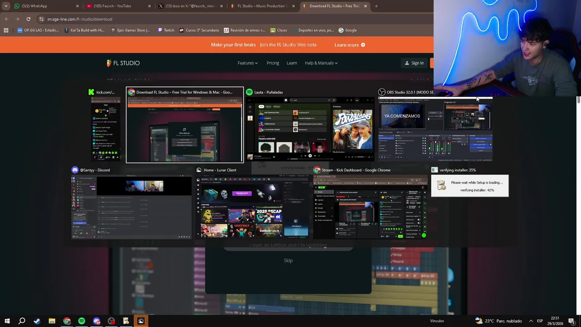
Task: Select the Download FL Studio window thumbnail
Action: pos(185,125)
